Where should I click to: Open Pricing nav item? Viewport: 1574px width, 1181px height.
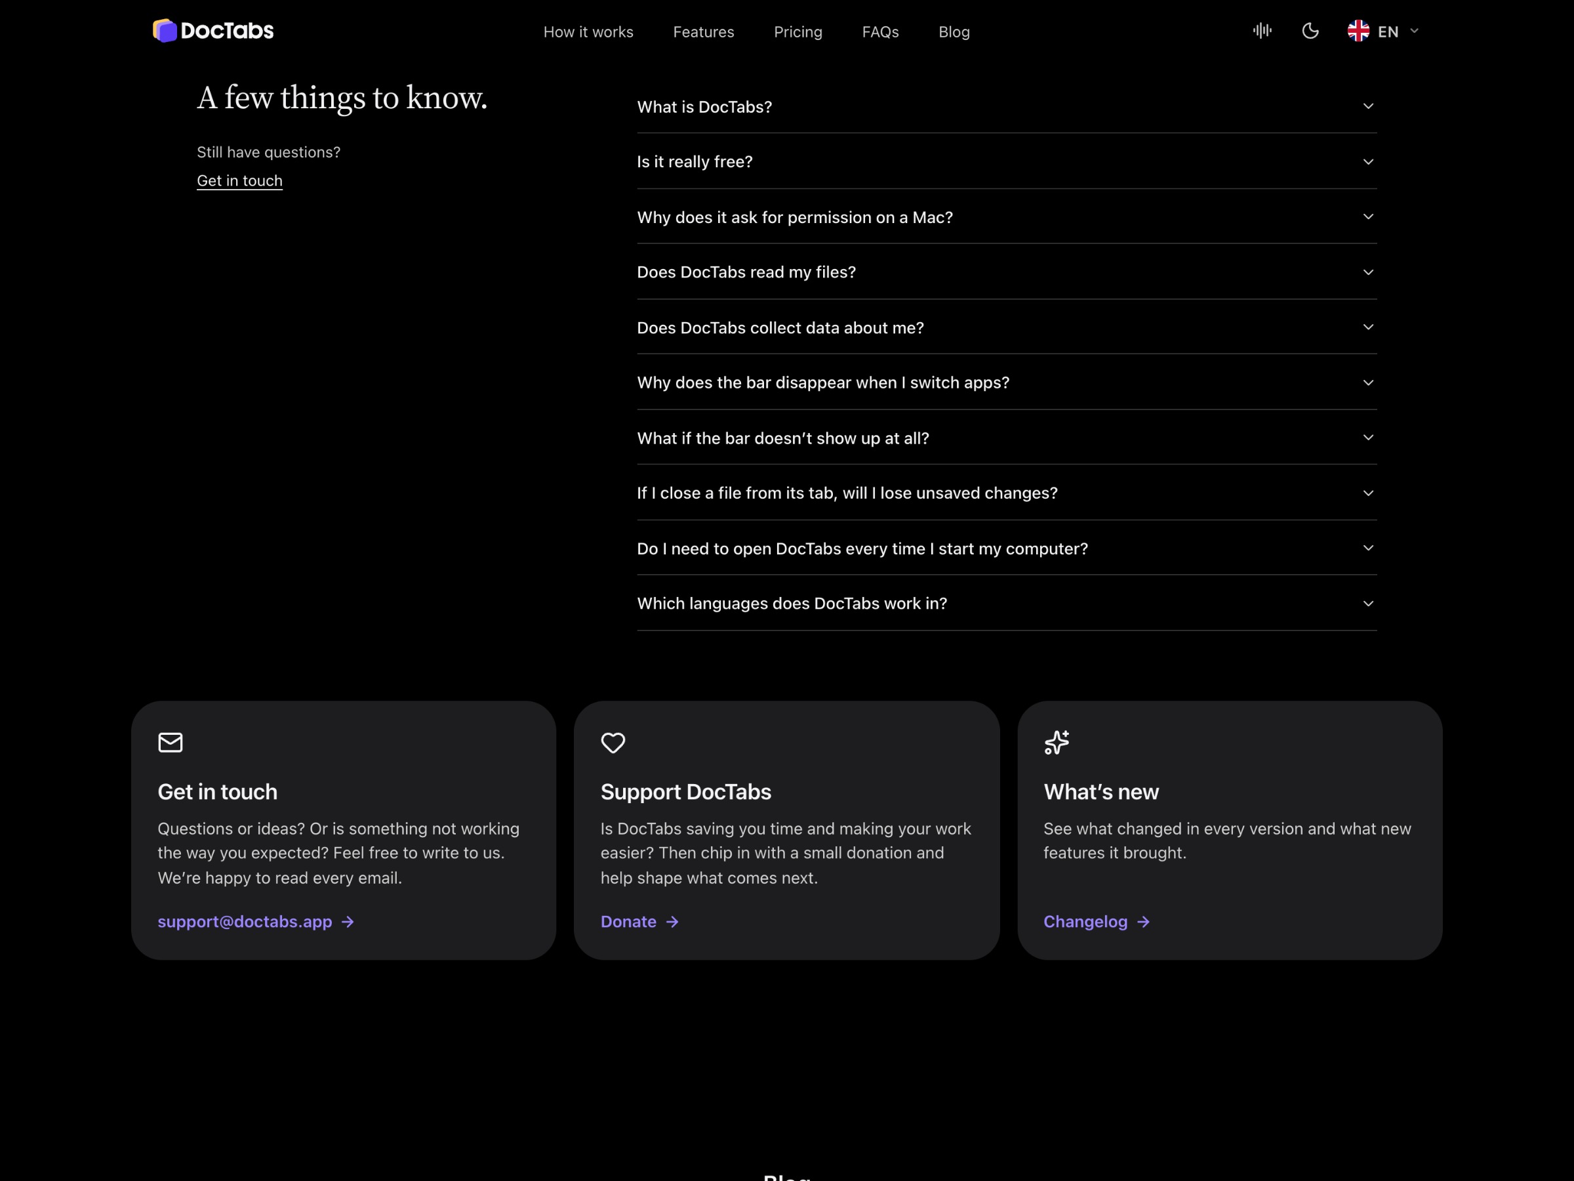(x=797, y=32)
